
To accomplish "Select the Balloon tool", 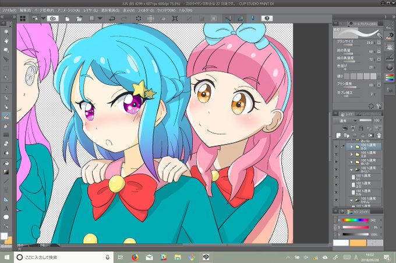I will [6, 217].
